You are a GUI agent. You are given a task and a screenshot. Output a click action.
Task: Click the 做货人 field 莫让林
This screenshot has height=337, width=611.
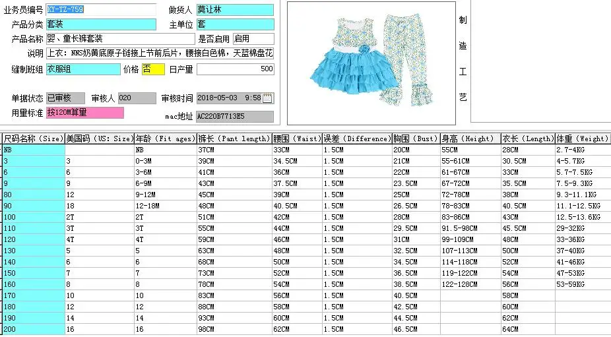(x=236, y=10)
